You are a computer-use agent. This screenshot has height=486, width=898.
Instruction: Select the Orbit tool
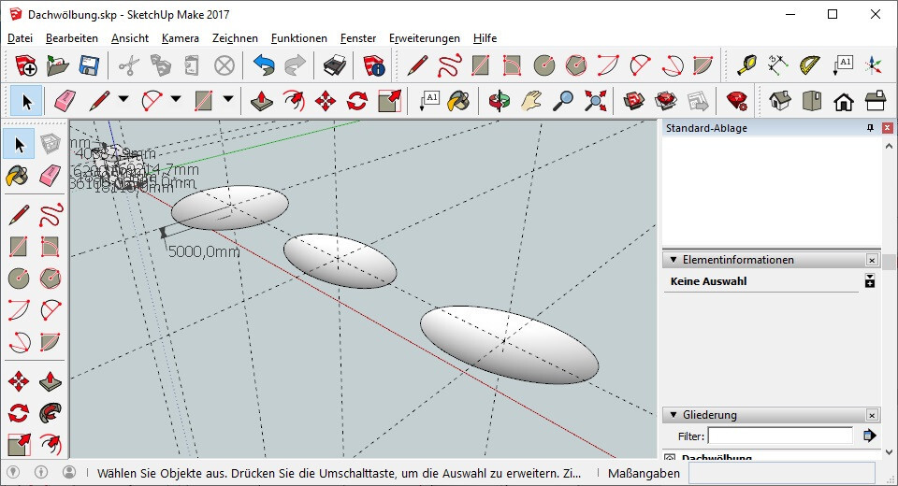pyautogui.click(x=499, y=101)
